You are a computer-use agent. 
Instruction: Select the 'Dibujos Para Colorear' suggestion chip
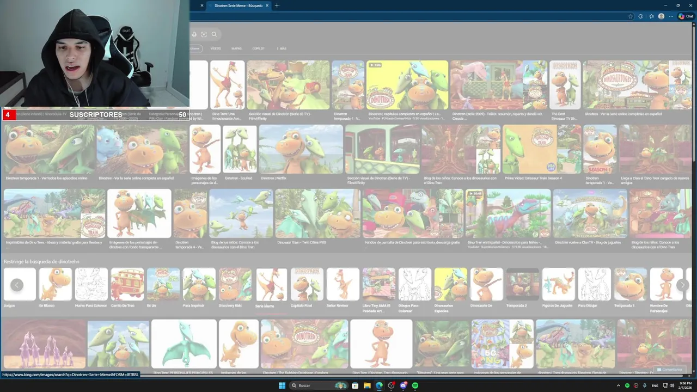[415, 290]
